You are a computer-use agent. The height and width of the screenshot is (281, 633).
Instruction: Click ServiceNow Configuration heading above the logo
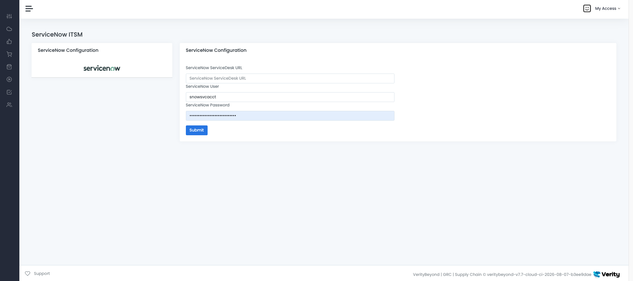point(68,50)
